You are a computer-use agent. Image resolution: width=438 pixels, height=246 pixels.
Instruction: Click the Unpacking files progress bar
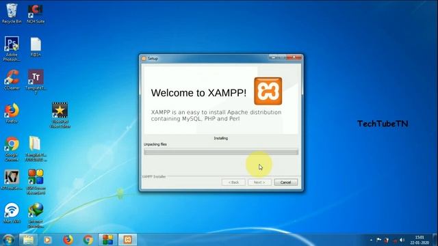pos(221,152)
